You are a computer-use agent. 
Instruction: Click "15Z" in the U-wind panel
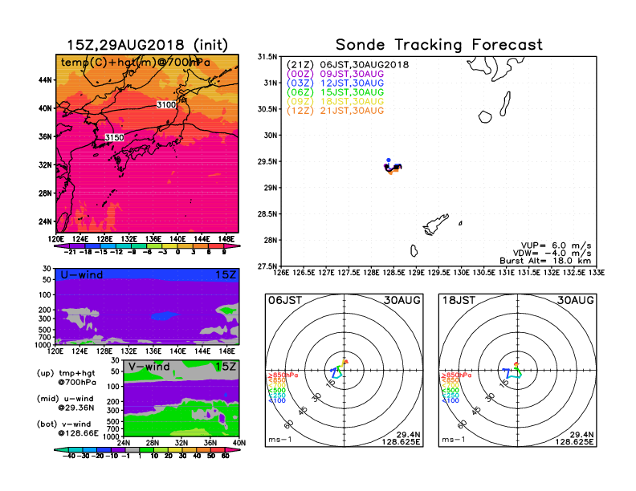point(225,275)
